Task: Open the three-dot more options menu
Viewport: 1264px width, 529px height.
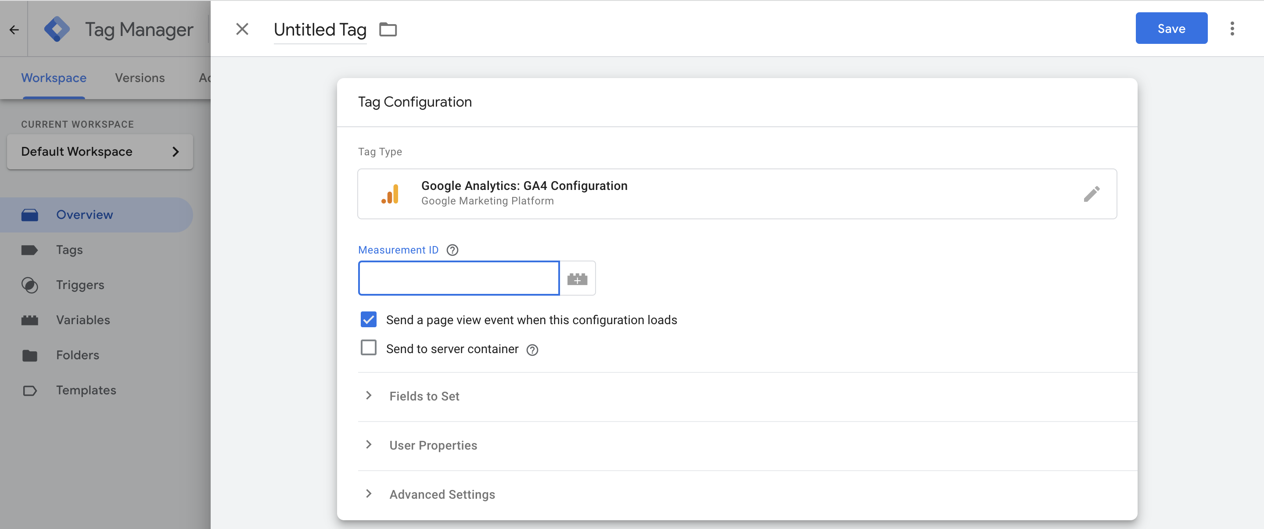Action: click(x=1232, y=29)
